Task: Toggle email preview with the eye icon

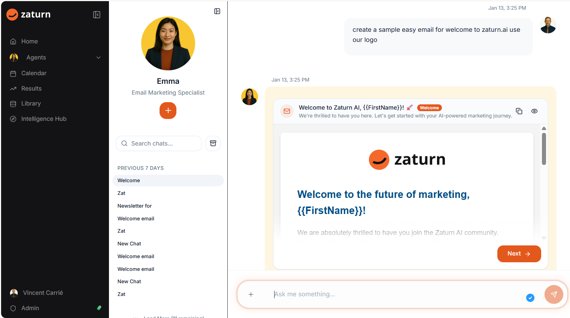Action: (534, 111)
